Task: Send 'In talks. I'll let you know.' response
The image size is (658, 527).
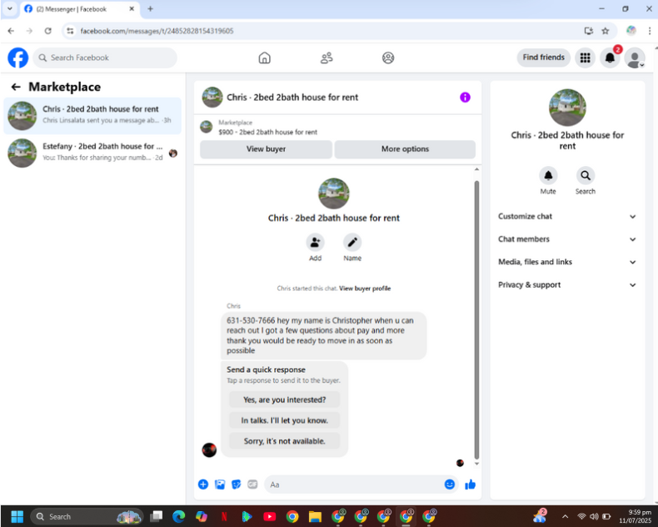Action: [285, 420]
